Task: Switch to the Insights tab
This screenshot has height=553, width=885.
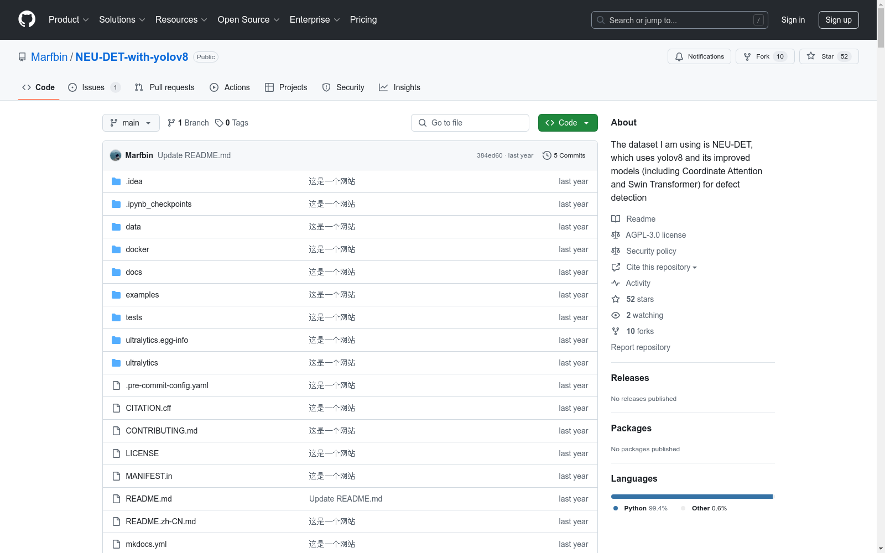Action: pyautogui.click(x=399, y=87)
